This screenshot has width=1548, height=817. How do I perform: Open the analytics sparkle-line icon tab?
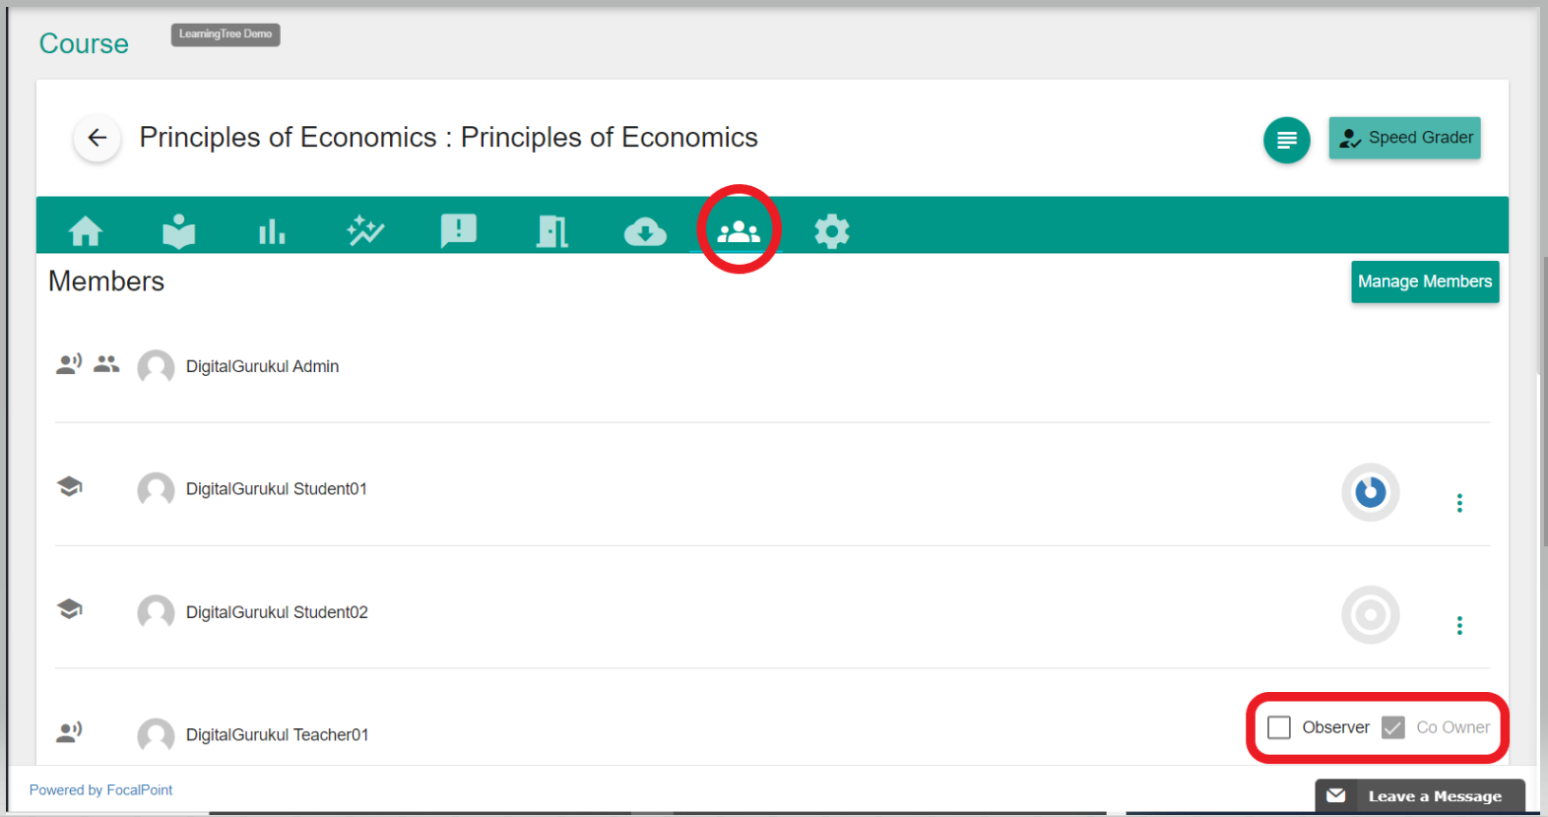coord(365,231)
